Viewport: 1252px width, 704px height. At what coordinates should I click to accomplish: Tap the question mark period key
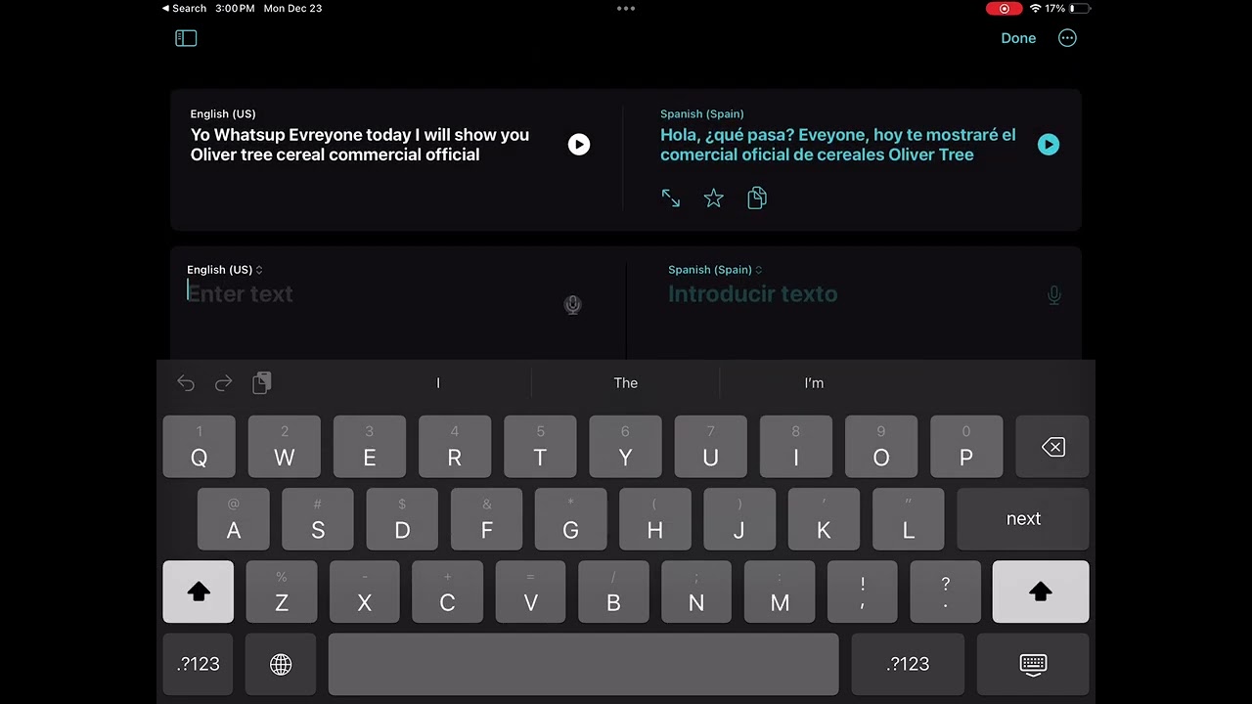[x=945, y=592]
